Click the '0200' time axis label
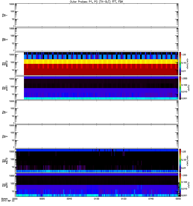 tap(178, 199)
